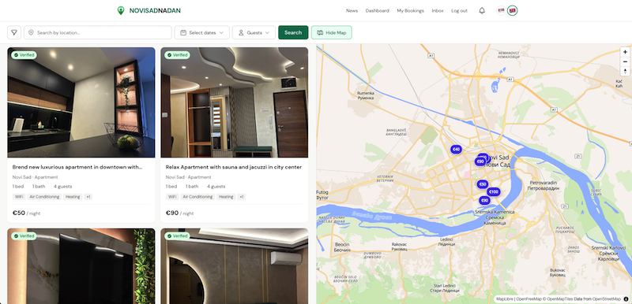Open the €100 map price marker
Viewport: 632px width, 304px height.
click(x=493, y=192)
